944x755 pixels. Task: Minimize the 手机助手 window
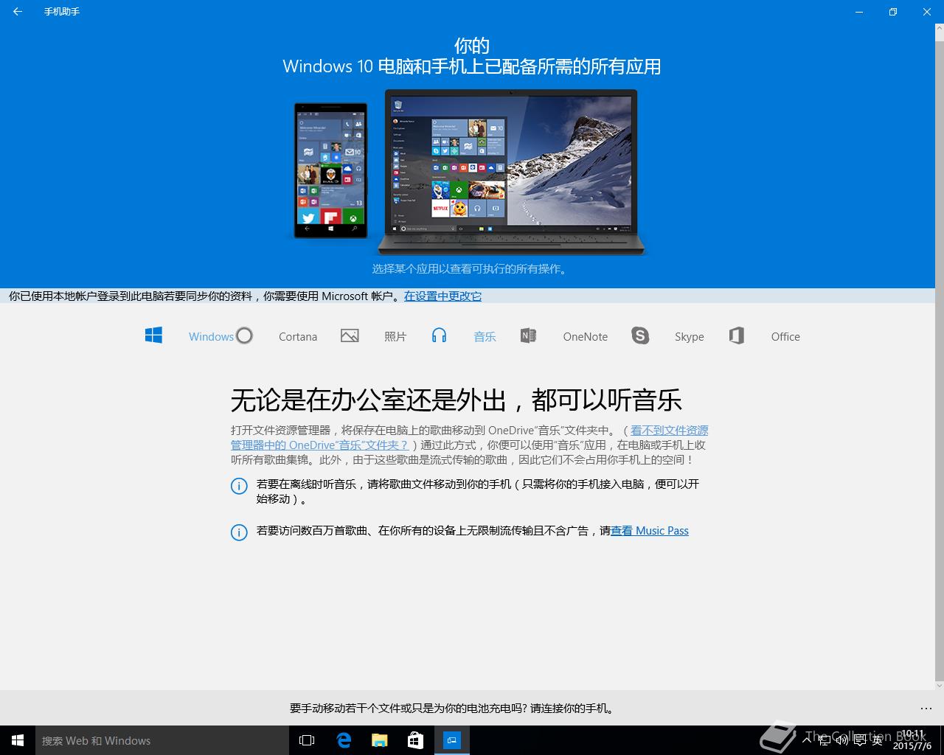(858, 12)
